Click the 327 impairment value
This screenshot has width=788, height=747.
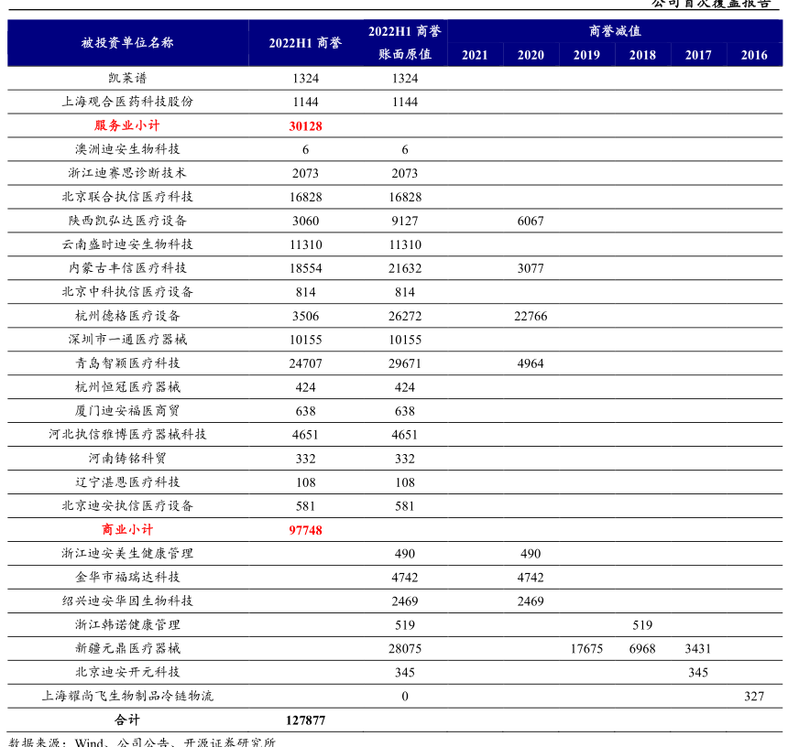(754, 697)
